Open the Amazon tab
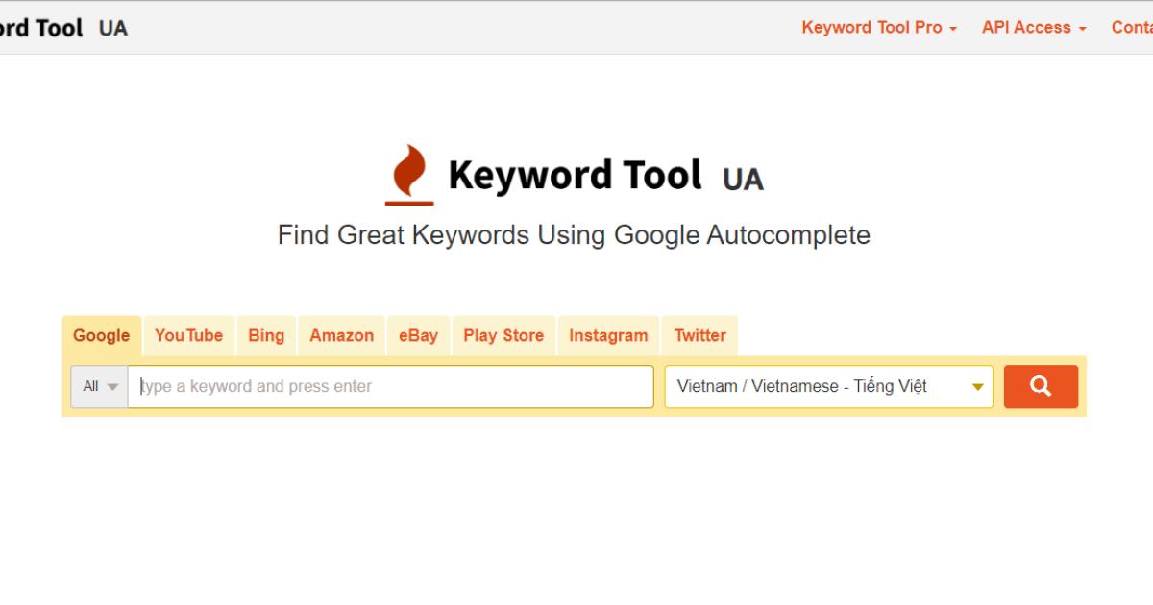1153x605 pixels. pos(341,335)
